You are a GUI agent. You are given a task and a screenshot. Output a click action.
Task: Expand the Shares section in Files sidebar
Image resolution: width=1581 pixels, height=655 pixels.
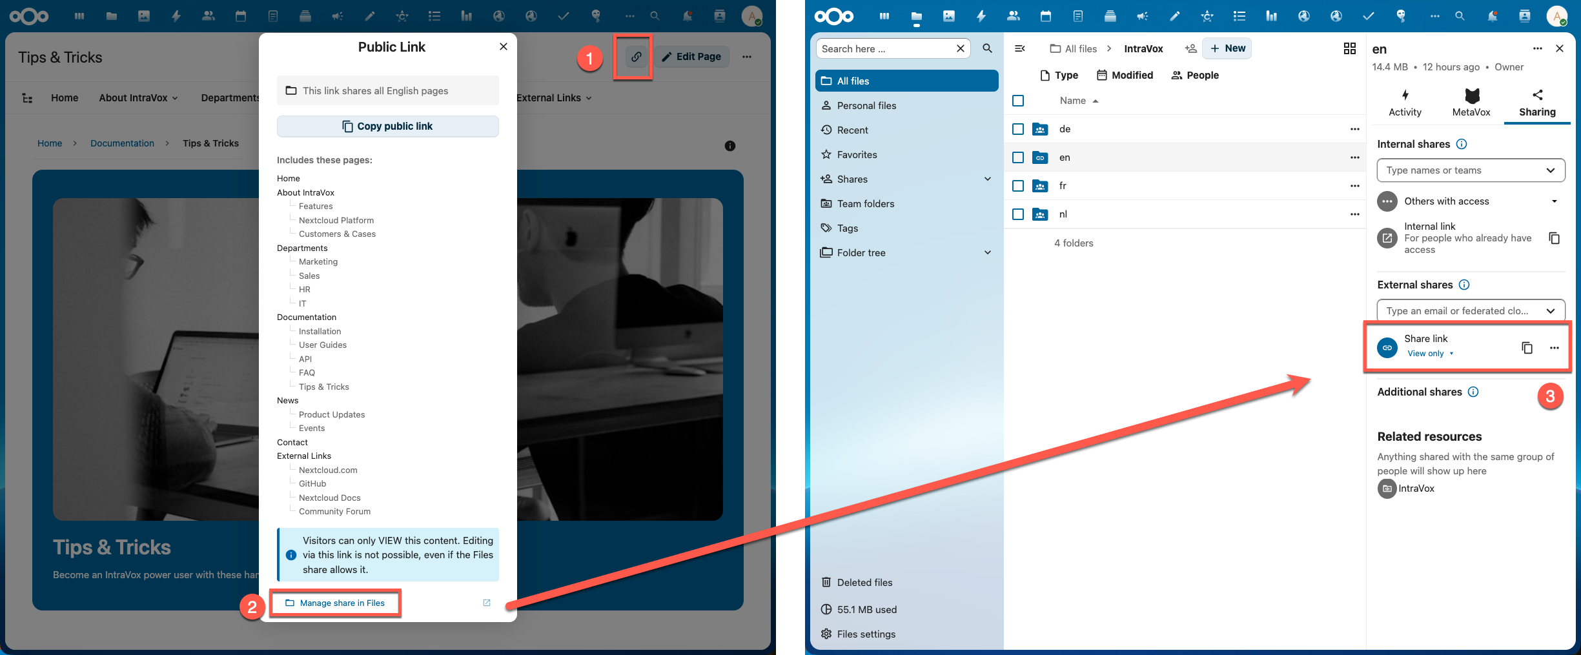coord(988,179)
